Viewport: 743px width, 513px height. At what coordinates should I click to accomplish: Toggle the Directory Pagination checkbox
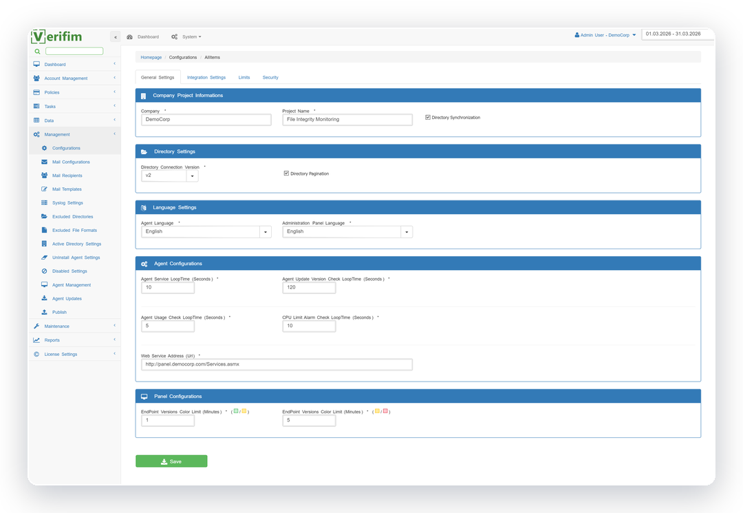(286, 174)
